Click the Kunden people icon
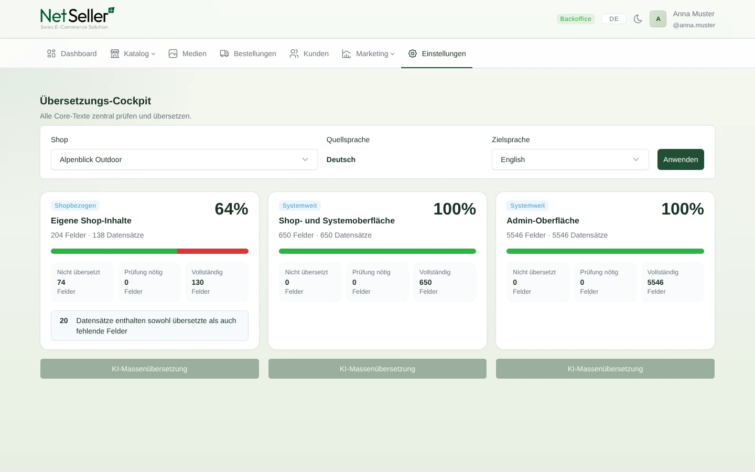The image size is (755, 472). click(294, 53)
